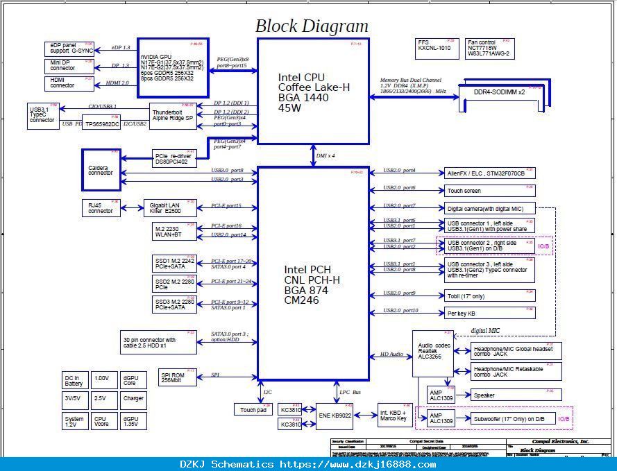
Task: Click the 'SSD3 M.2 2280' box
Action: [x=174, y=305]
